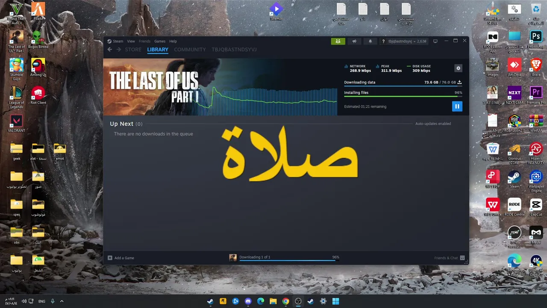The width and height of the screenshot is (547, 308).
Task: Go forward with Steam's right arrow
Action: [118, 50]
